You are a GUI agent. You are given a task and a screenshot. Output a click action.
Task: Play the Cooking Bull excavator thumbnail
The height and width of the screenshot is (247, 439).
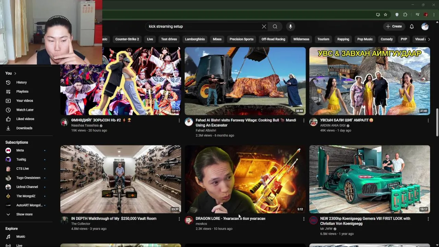tap(245, 81)
